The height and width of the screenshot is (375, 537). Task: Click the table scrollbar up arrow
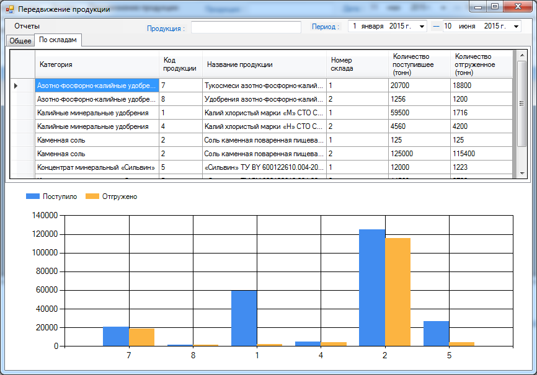pos(521,56)
